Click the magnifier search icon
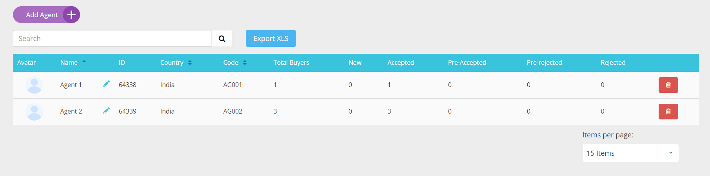 coord(222,39)
